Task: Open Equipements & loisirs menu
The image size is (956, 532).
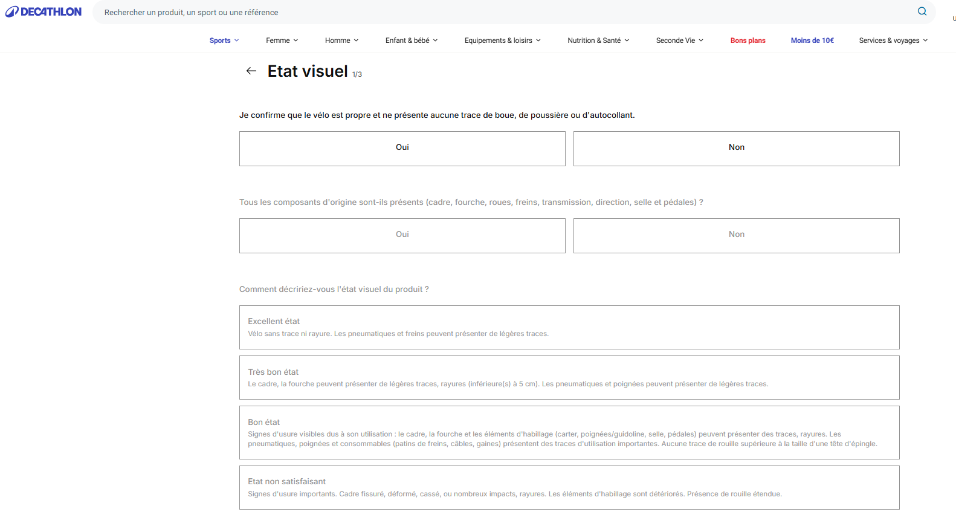Action: click(502, 41)
